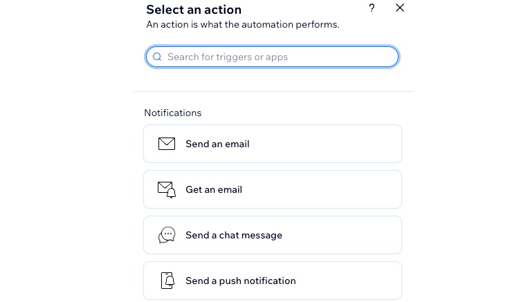The image size is (519, 302).
Task: Click the Select an action title
Action: [194, 10]
